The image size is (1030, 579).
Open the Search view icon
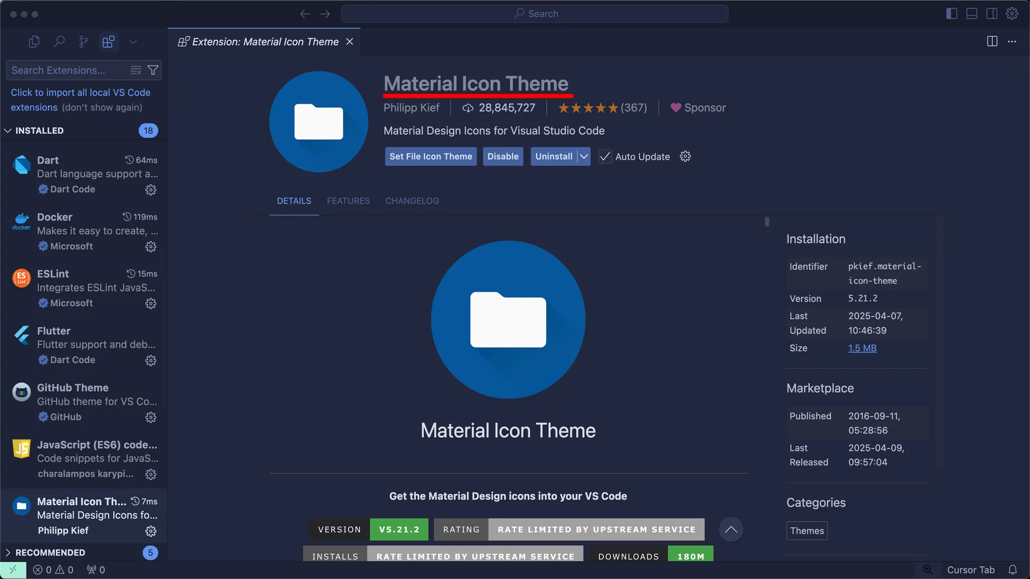(59, 42)
